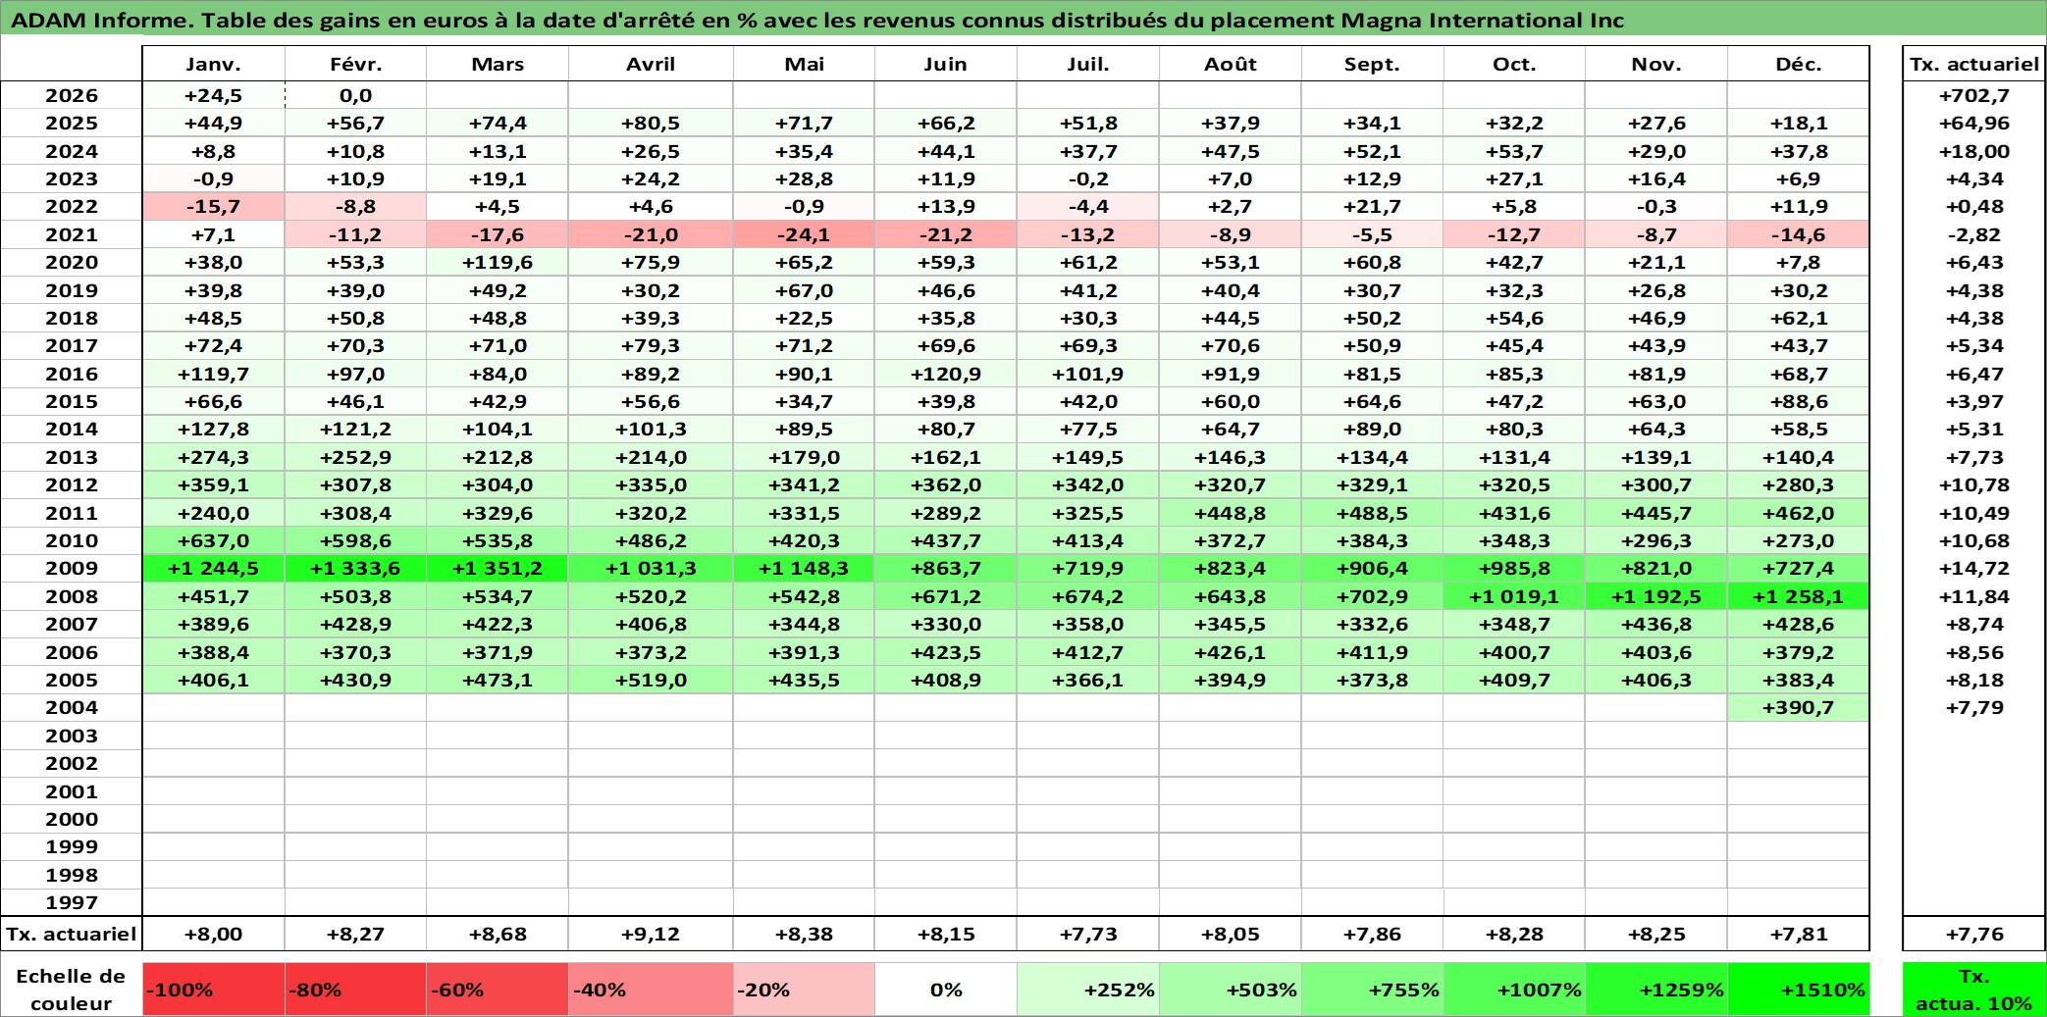Click the +436,8 cell in 2007
The height and width of the screenshot is (1017, 2047).
[x=1656, y=624]
